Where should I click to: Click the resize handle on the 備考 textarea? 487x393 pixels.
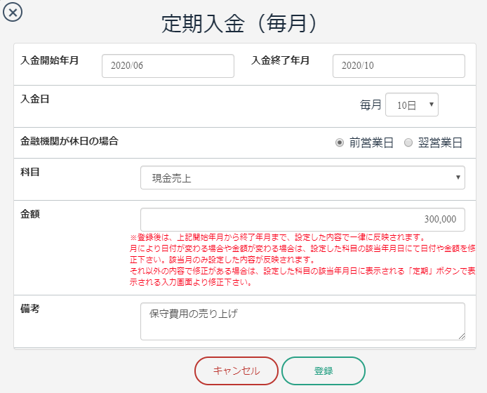[462, 336]
